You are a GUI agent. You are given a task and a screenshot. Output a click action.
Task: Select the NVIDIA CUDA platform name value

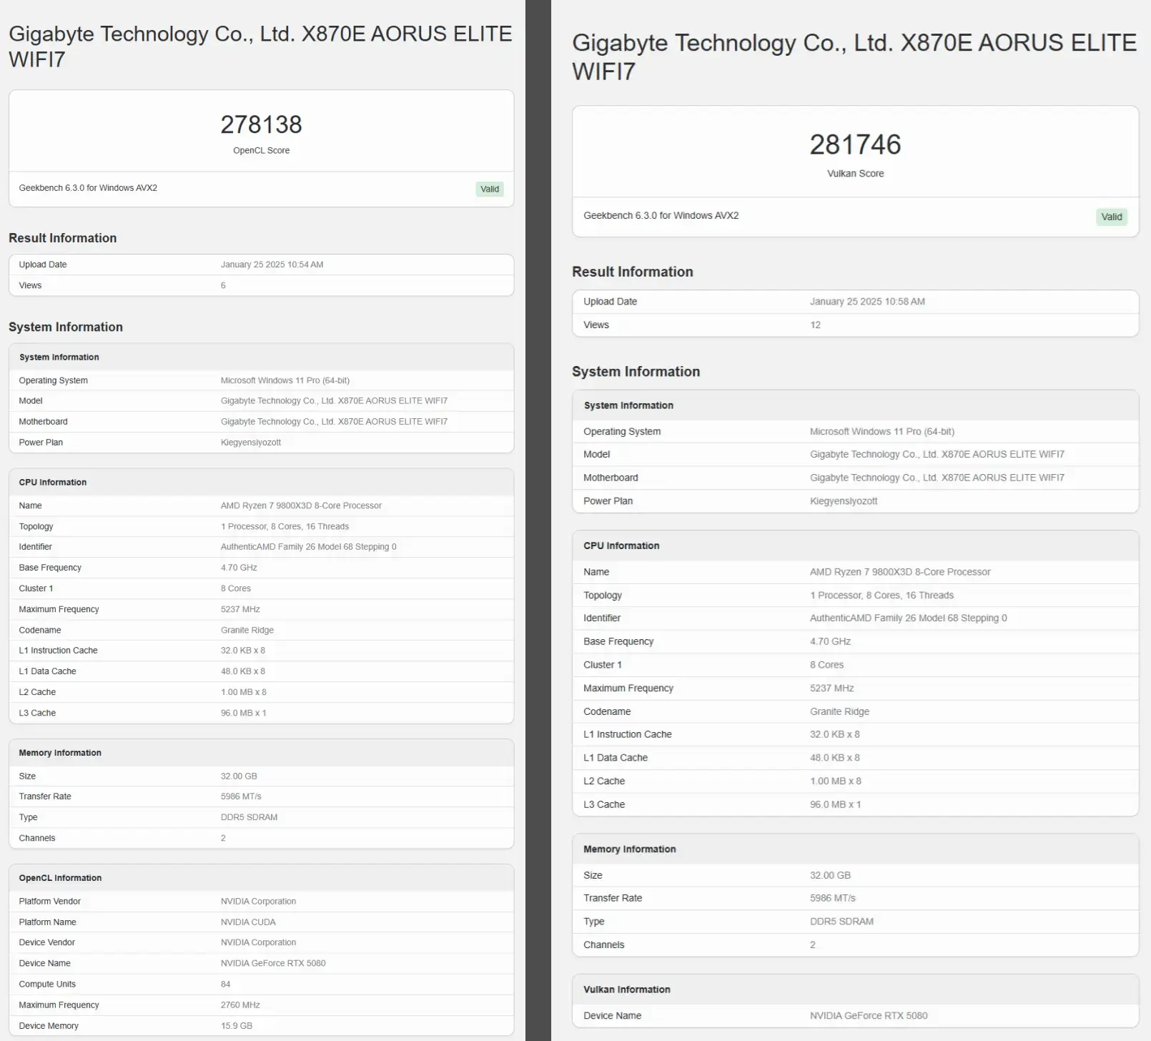248,922
